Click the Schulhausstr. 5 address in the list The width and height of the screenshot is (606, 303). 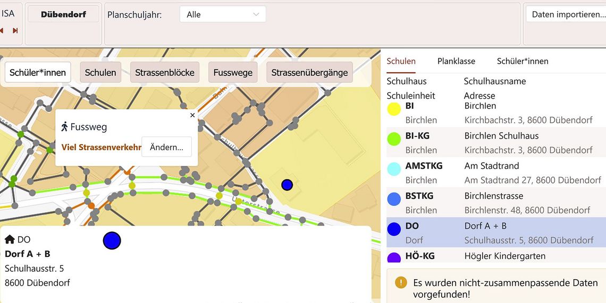[x=529, y=240]
